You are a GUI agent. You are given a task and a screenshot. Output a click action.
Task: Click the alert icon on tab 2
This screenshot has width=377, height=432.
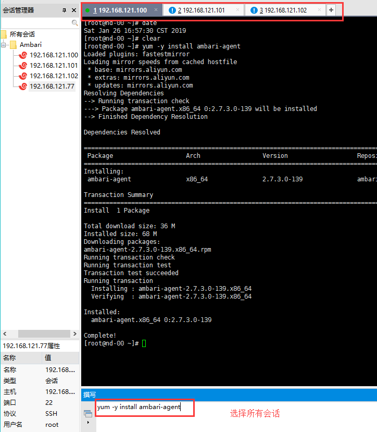tap(172, 10)
